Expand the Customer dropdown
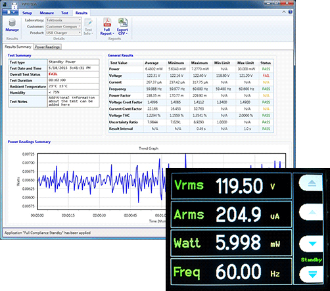The image size is (330, 291). [80, 26]
